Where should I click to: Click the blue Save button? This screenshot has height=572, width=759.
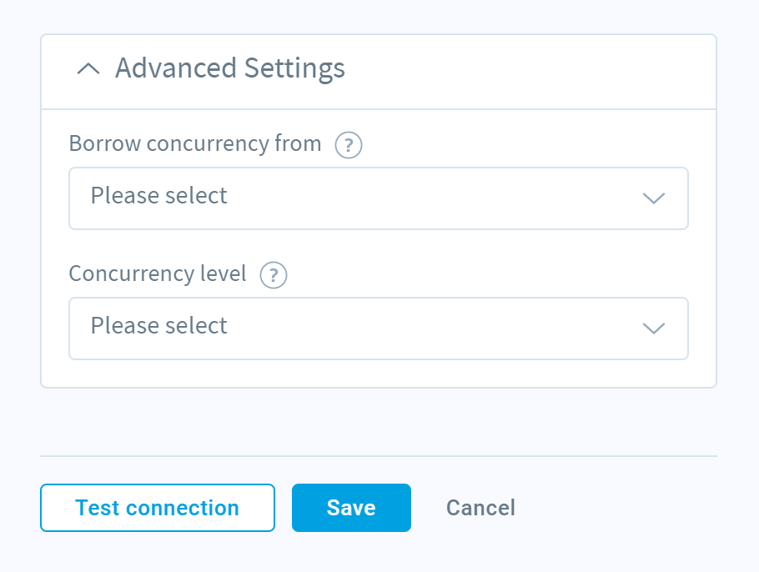point(351,508)
